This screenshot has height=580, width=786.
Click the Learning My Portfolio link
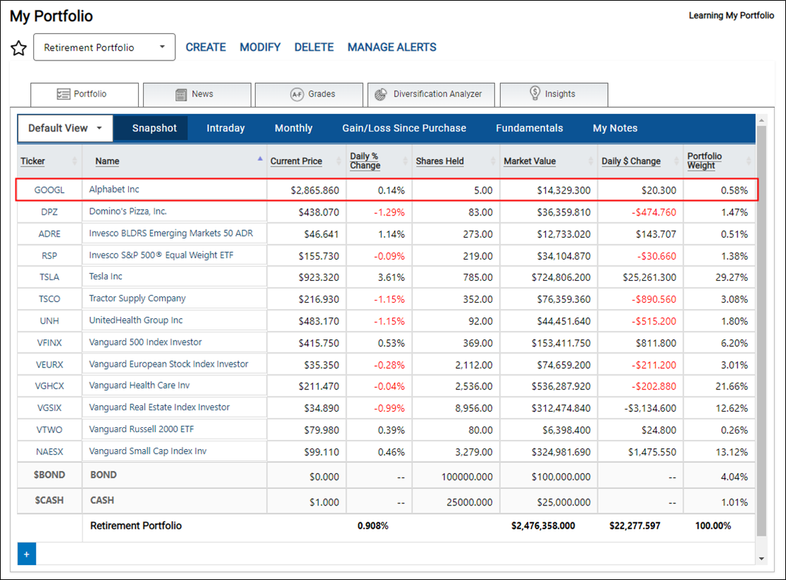coord(731,15)
